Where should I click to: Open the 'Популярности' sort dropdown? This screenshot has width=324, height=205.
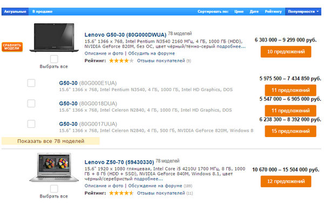pyautogui.click(x=303, y=11)
